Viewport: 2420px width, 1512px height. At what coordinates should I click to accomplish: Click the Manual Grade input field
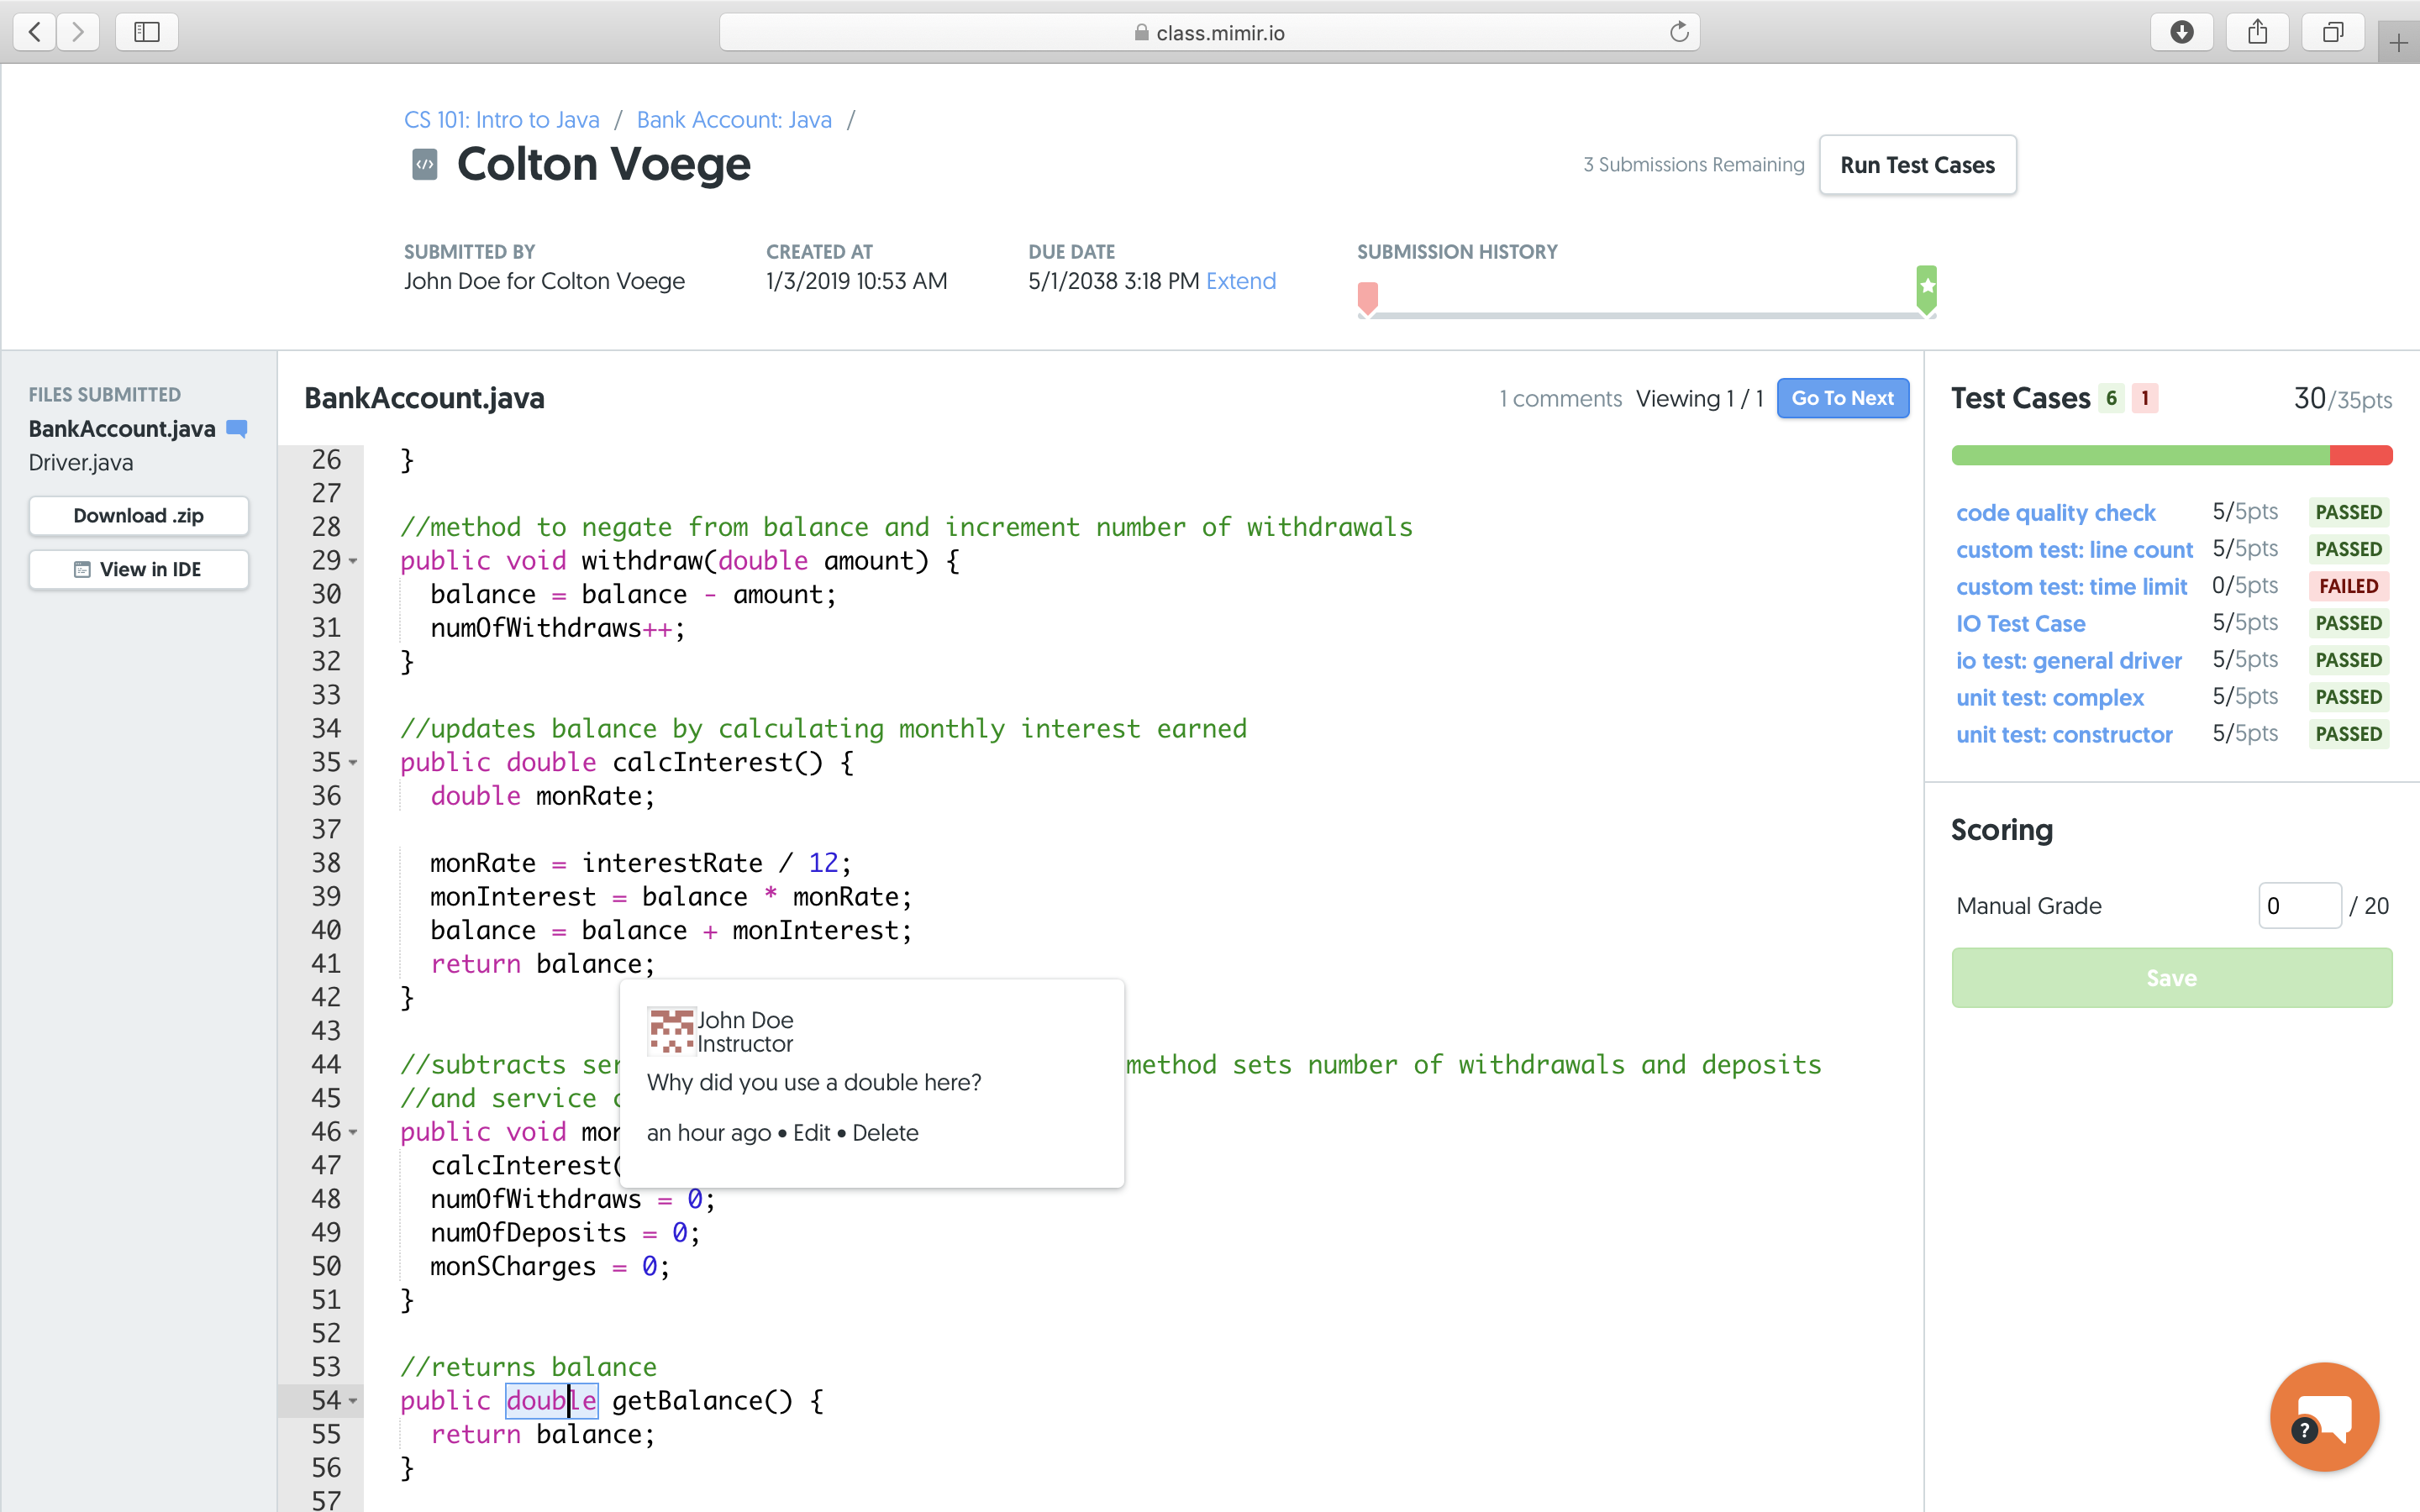tap(2300, 905)
